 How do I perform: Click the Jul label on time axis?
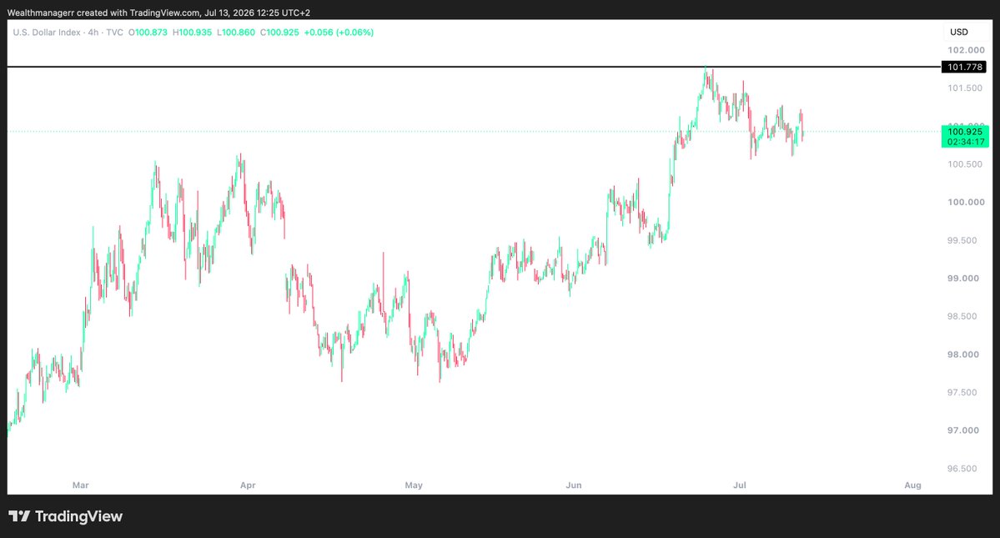740,485
